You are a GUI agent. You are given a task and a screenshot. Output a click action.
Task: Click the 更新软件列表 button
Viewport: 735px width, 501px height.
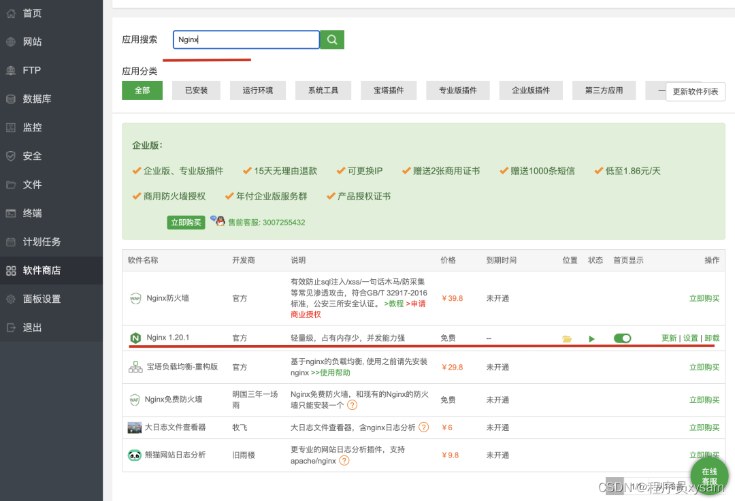[x=695, y=92]
